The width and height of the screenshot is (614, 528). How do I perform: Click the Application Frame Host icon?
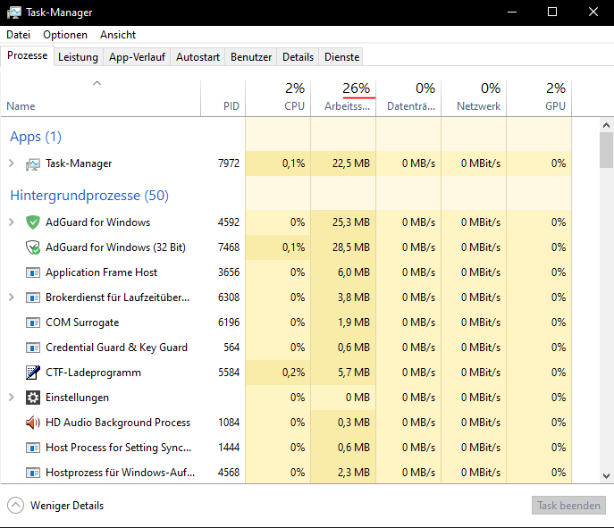(33, 272)
